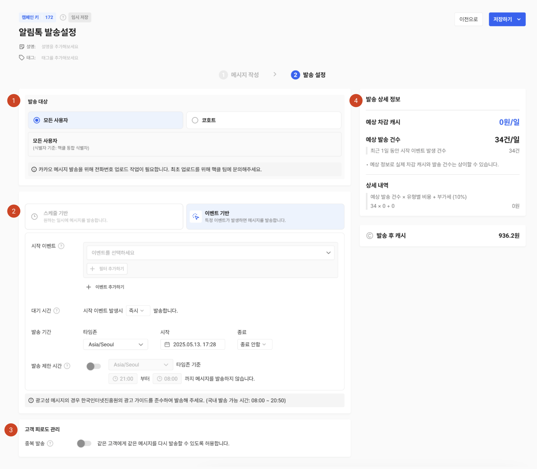Screen dimensions: 537x469
Task: Click help icon beside 발송 제한 시간
Action: tap(67, 366)
